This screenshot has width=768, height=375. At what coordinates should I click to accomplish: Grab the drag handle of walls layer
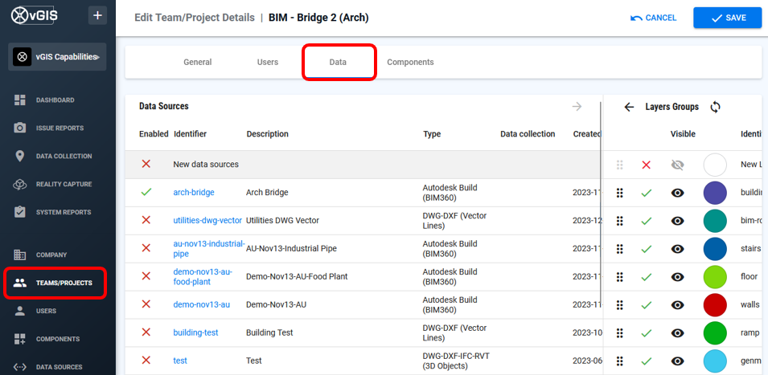click(x=619, y=305)
